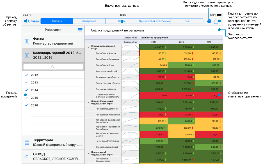Tap the Территории rows icon
Viewport: 263px width, 164px height.
coord(27,143)
